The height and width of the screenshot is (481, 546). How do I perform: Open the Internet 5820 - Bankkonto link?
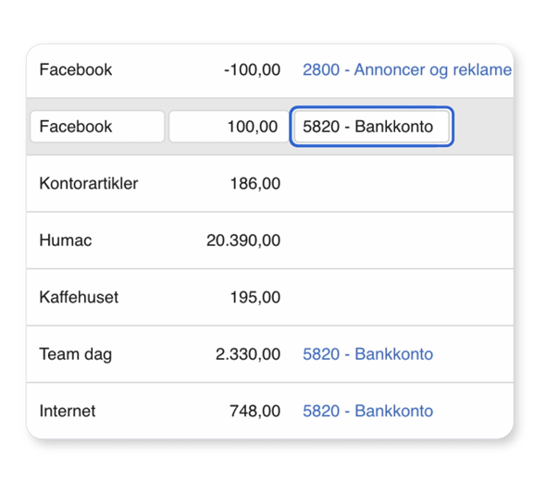367,411
